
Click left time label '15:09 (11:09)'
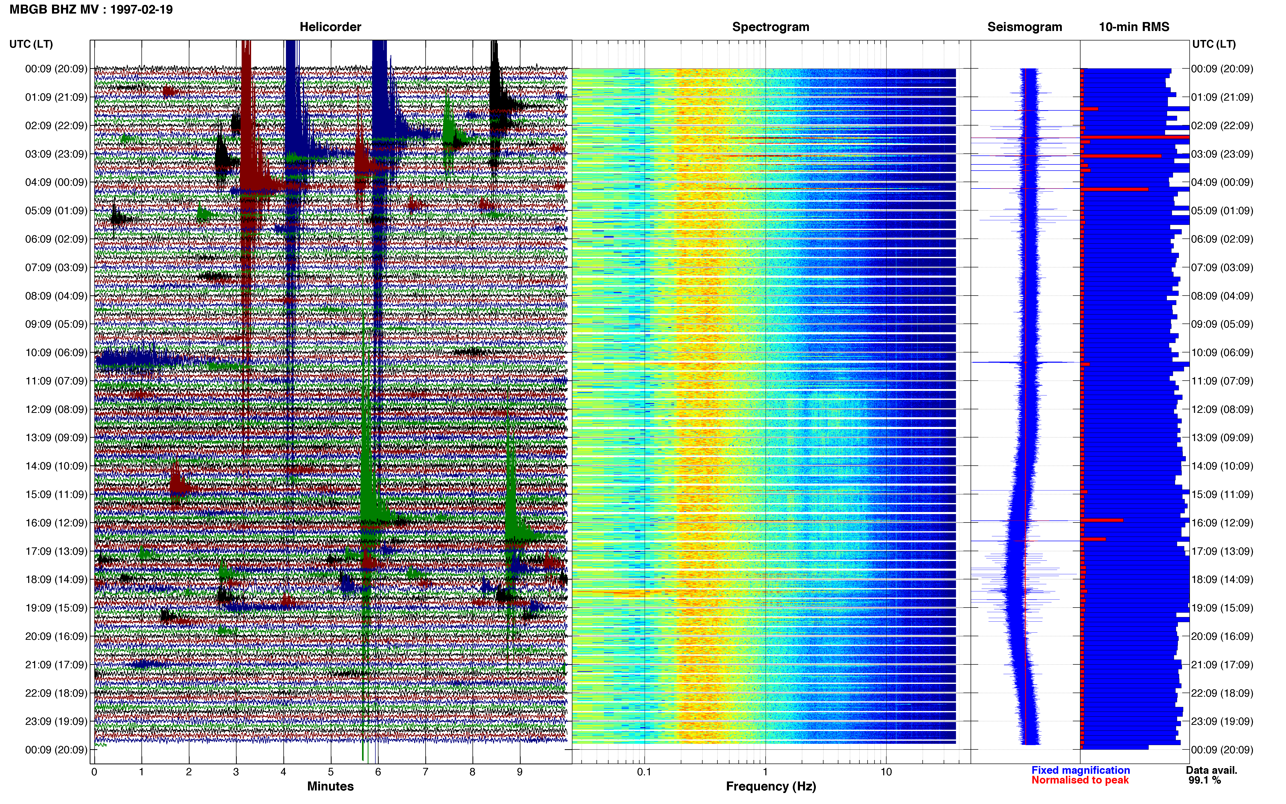(x=56, y=495)
